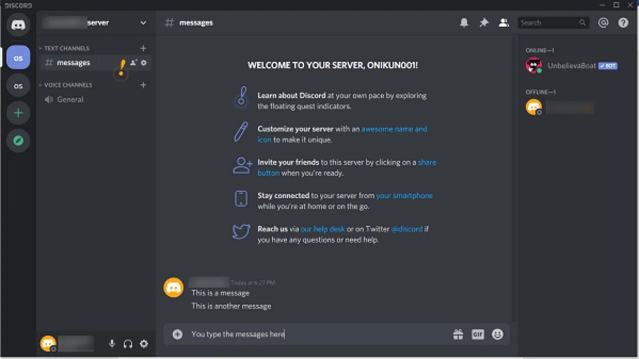Screen dimensions: 639x359
Task: Open the GIF picker
Action: [x=478, y=335]
